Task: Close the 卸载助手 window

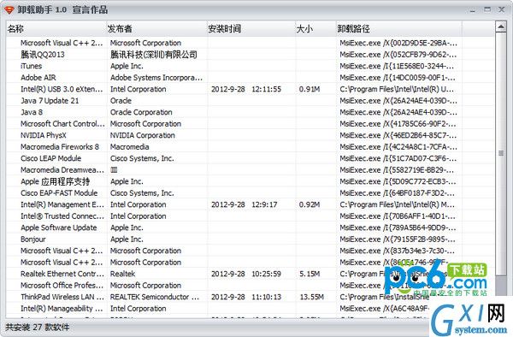Action: click(x=501, y=9)
